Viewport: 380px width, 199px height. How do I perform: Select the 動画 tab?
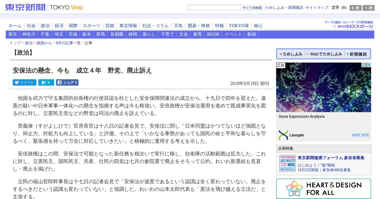[x=252, y=34]
